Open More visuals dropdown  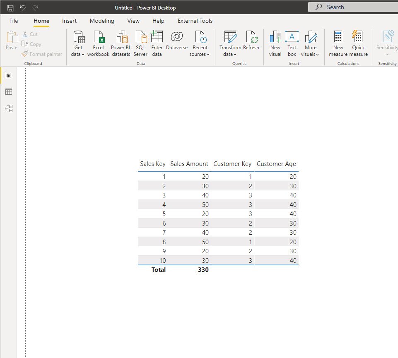pos(310,43)
